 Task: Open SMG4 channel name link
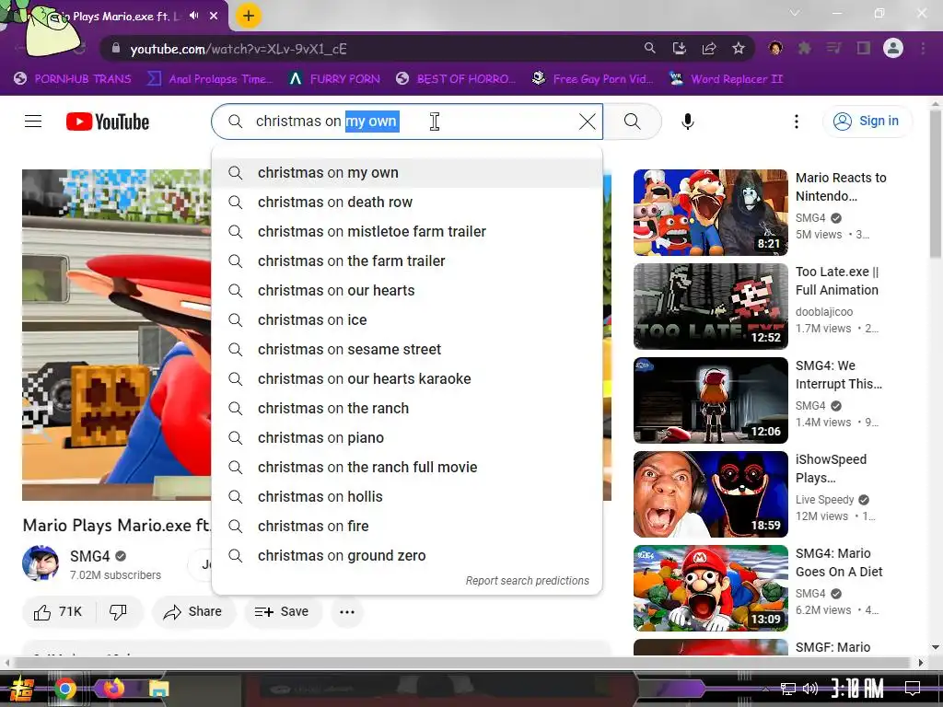89,556
